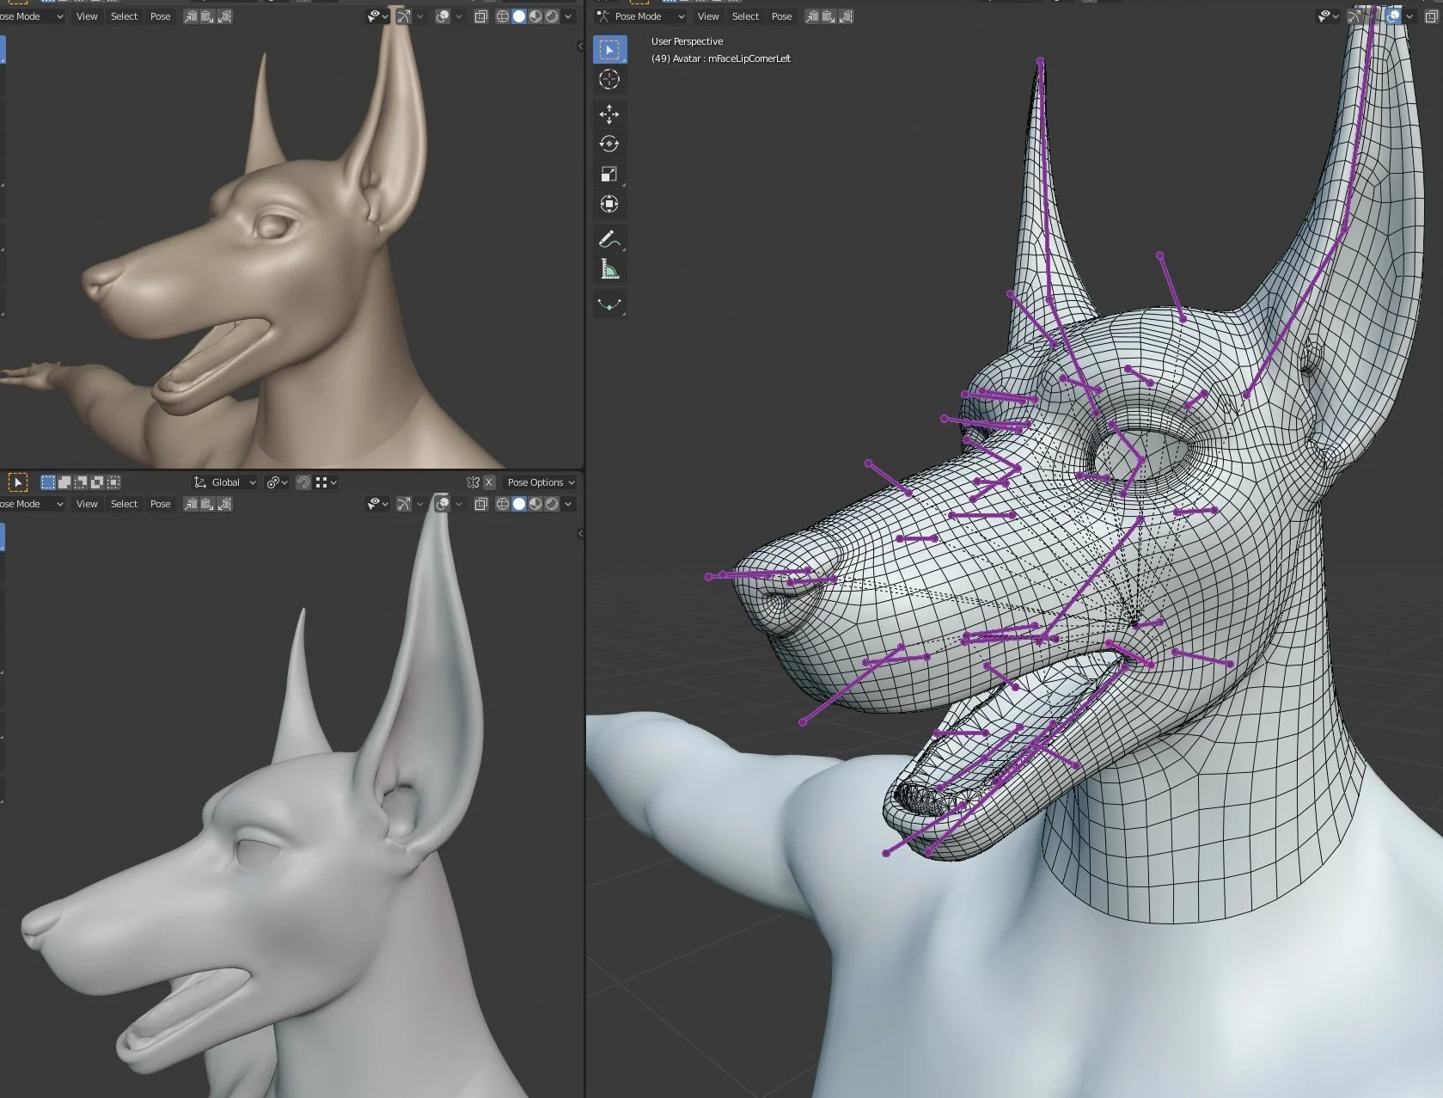Open View menu in bottom-left viewport
The width and height of the screenshot is (1443, 1098).
click(x=87, y=504)
